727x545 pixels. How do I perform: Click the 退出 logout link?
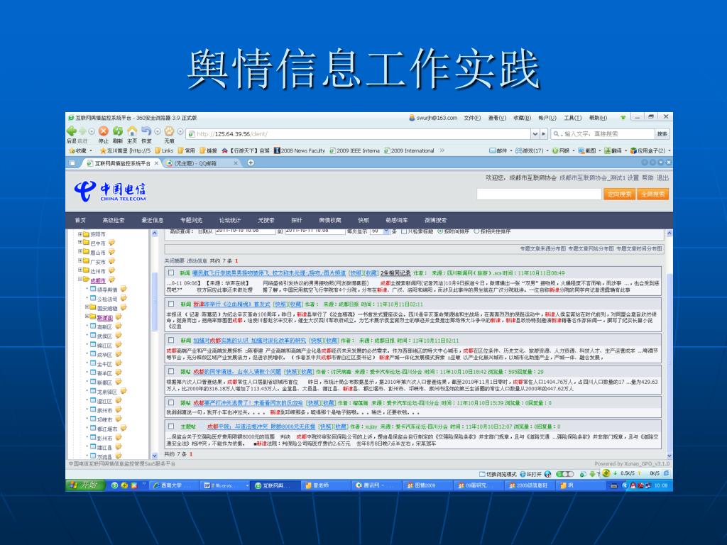pyautogui.click(x=663, y=178)
